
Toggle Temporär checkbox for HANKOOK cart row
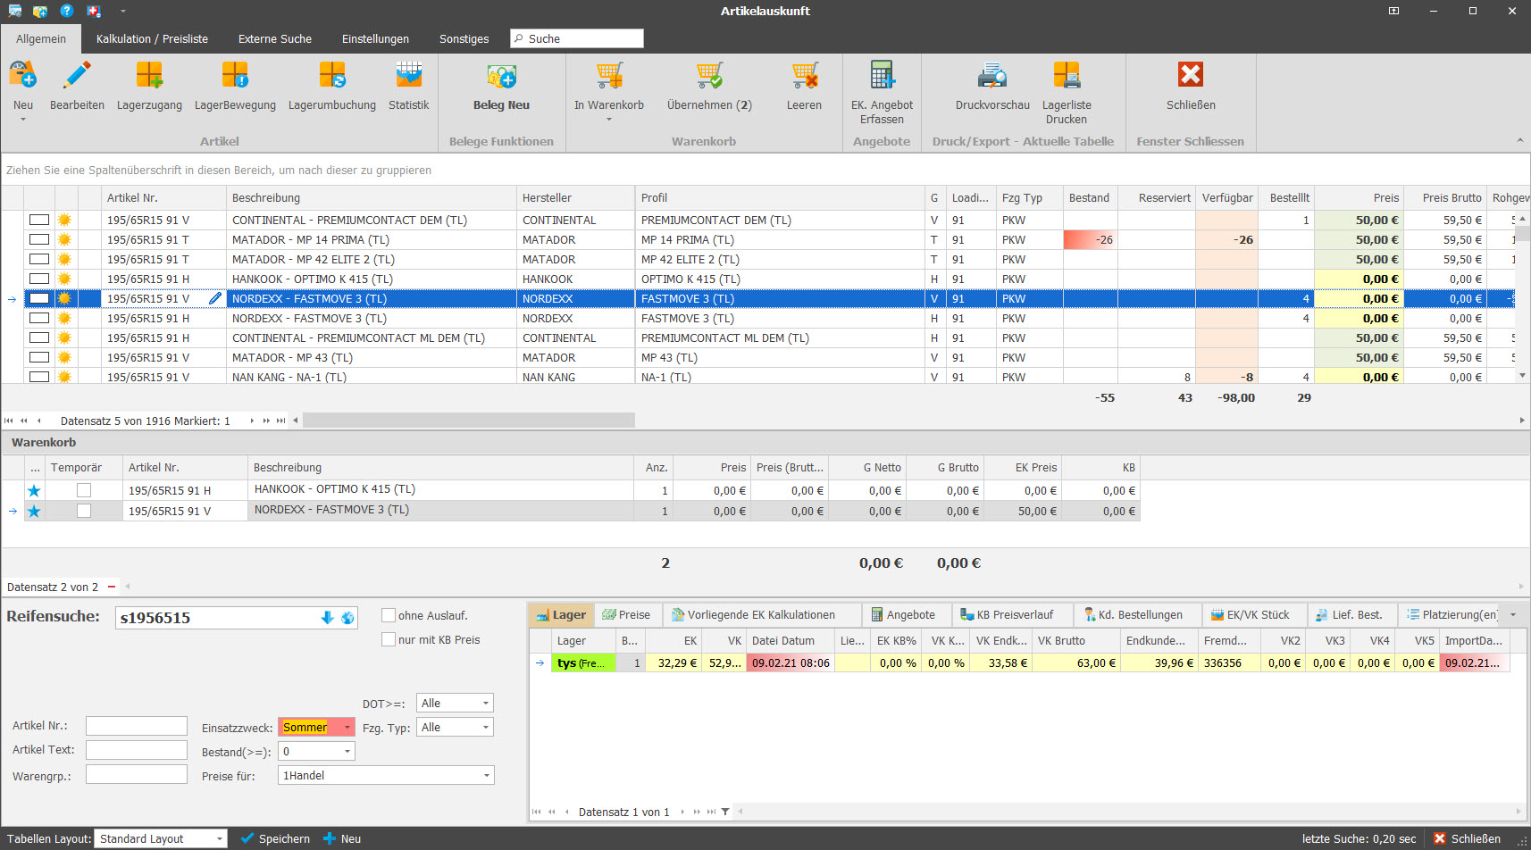click(x=84, y=490)
